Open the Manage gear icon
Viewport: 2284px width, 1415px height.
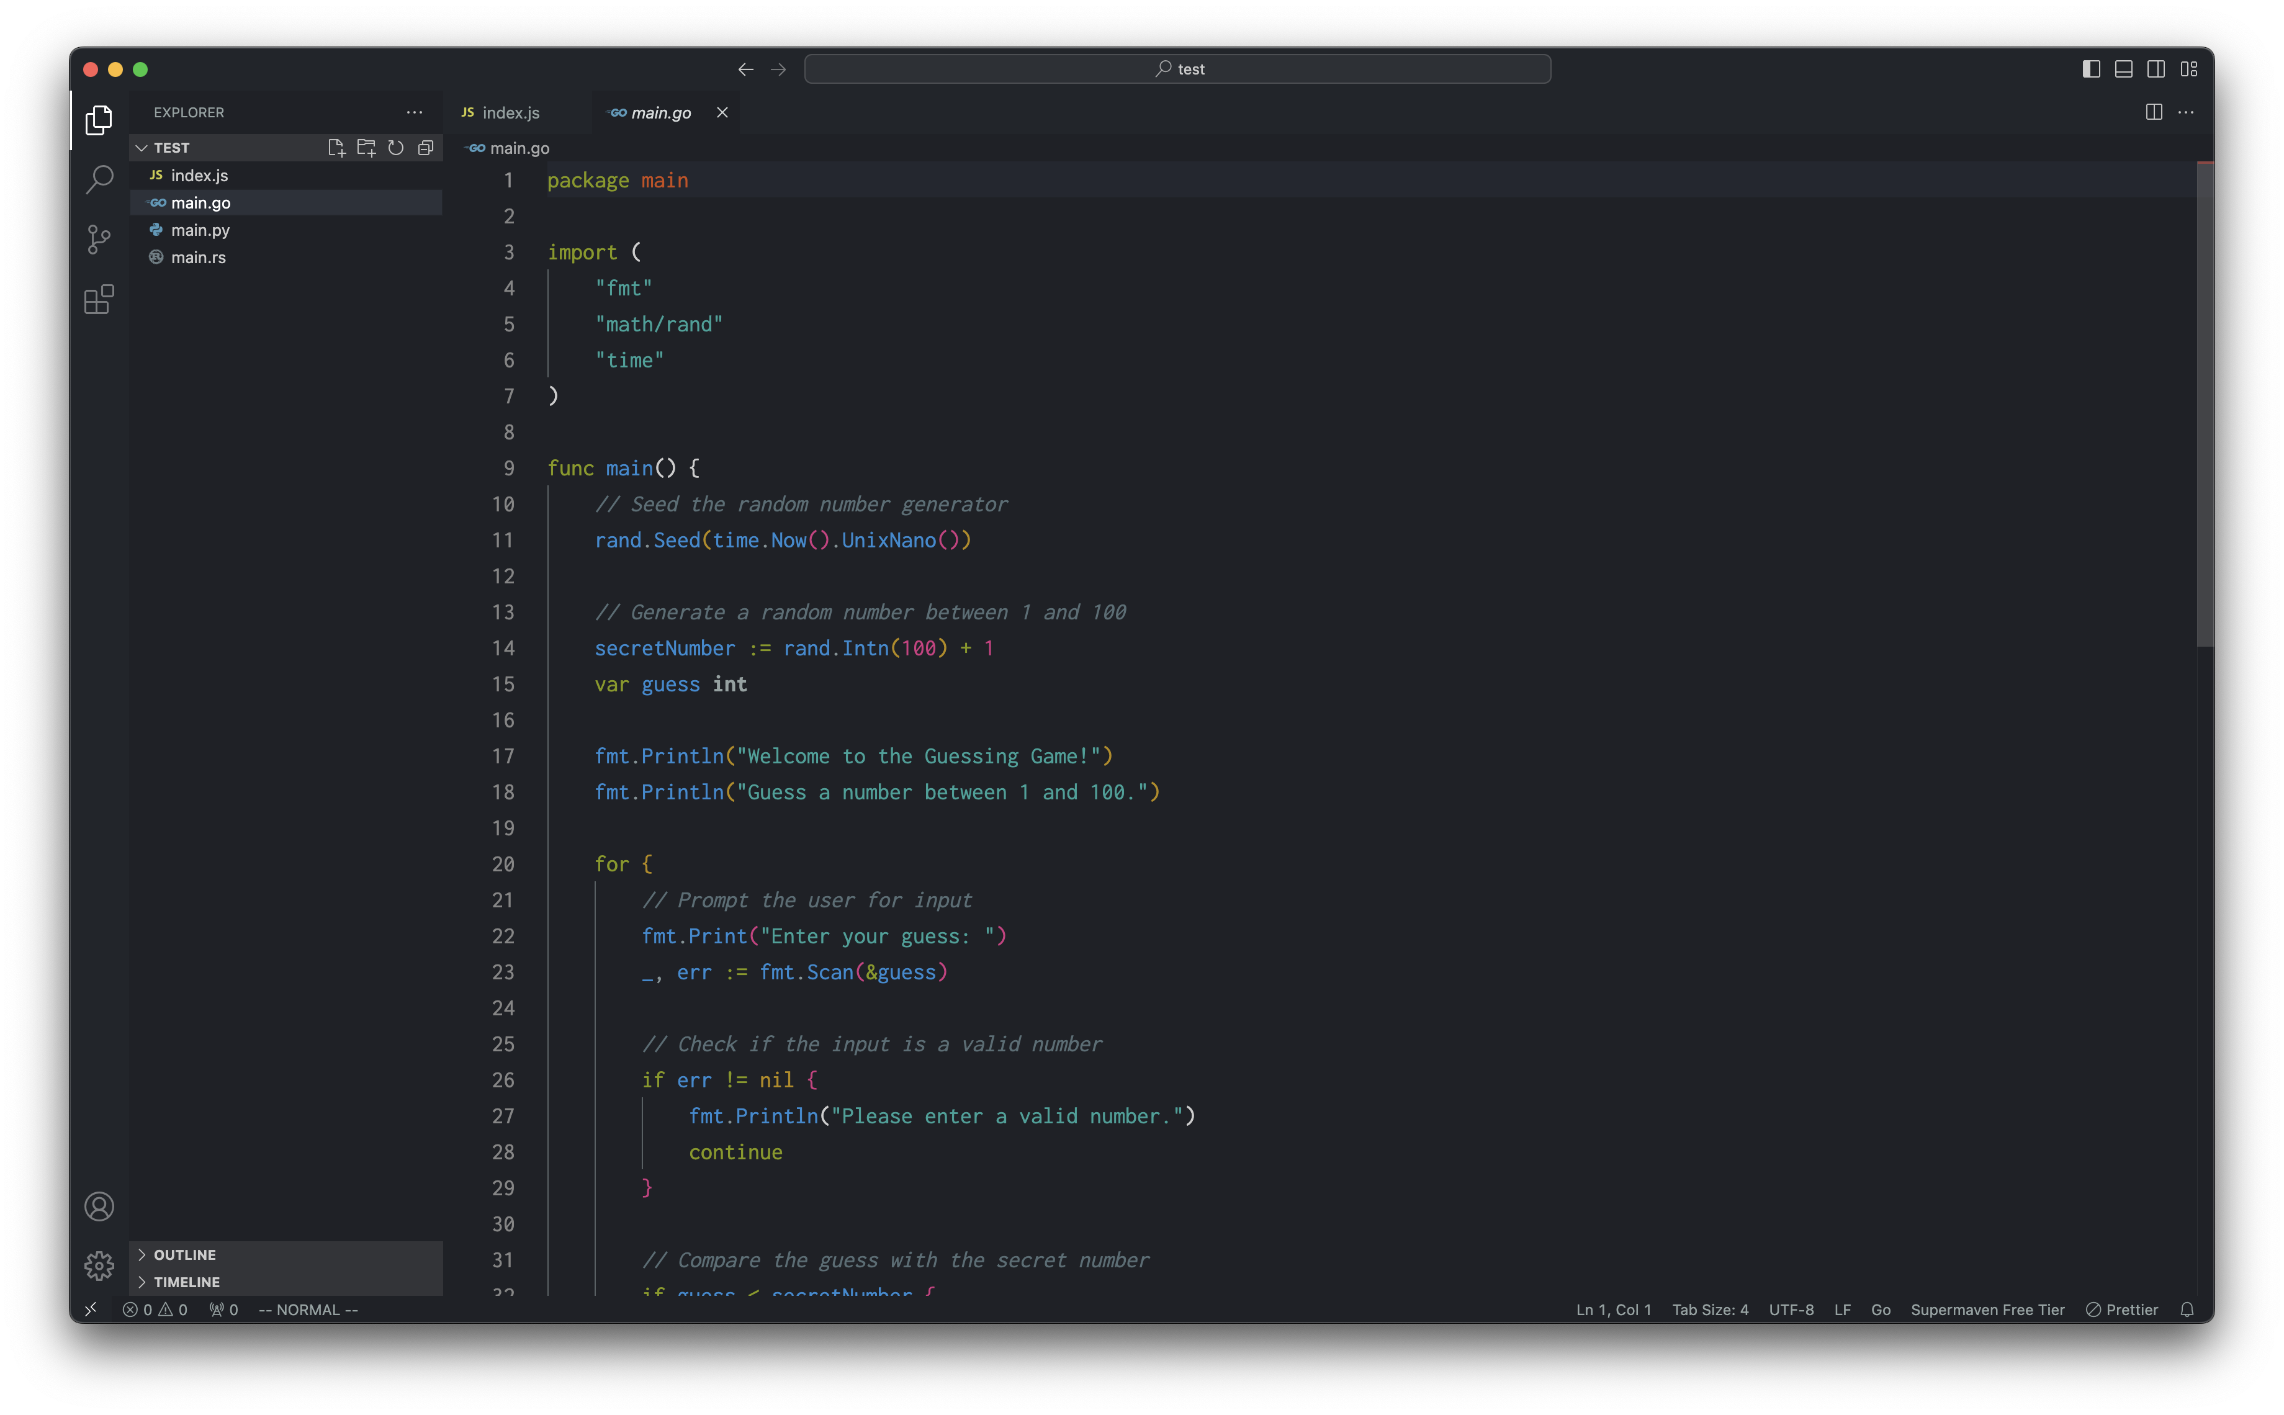click(x=99, y=1266)
